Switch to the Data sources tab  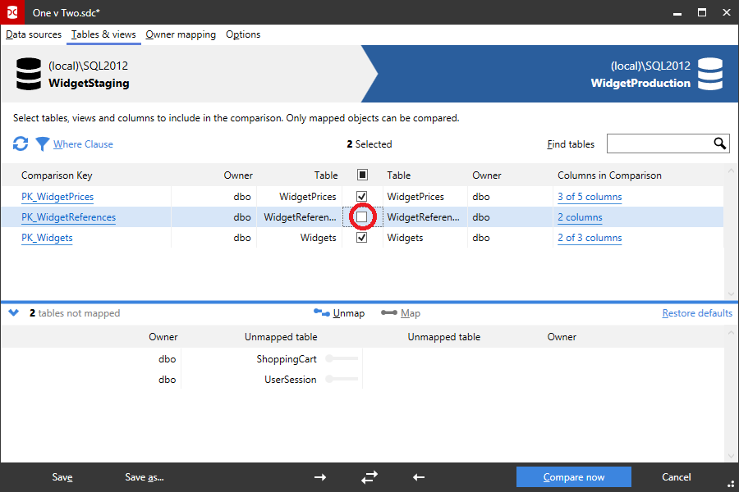coord(33,34)
